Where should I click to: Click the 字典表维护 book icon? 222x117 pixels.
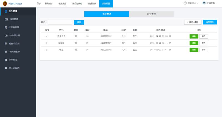[x=6, y=52]
